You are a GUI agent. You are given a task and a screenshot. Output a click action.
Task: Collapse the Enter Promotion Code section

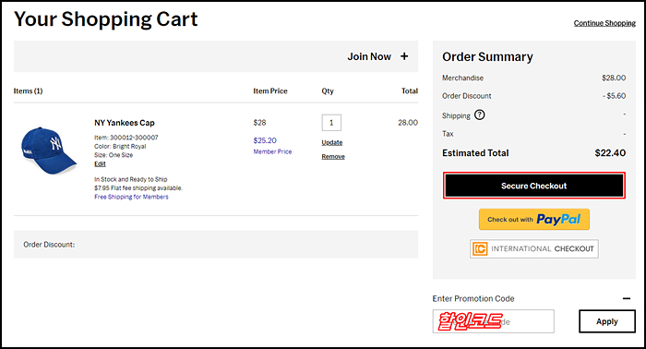point(627,298)
